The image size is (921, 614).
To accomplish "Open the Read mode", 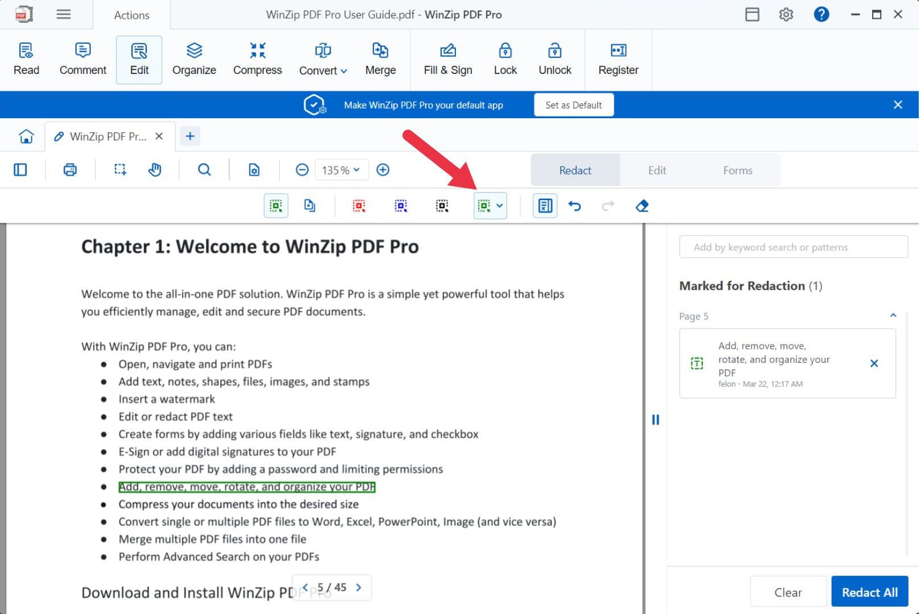I will (26, 59).
